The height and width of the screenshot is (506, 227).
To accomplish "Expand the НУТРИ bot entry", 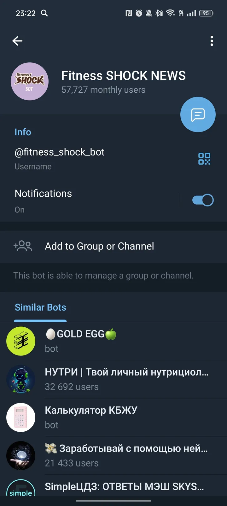I will click(x=113, y=379).
